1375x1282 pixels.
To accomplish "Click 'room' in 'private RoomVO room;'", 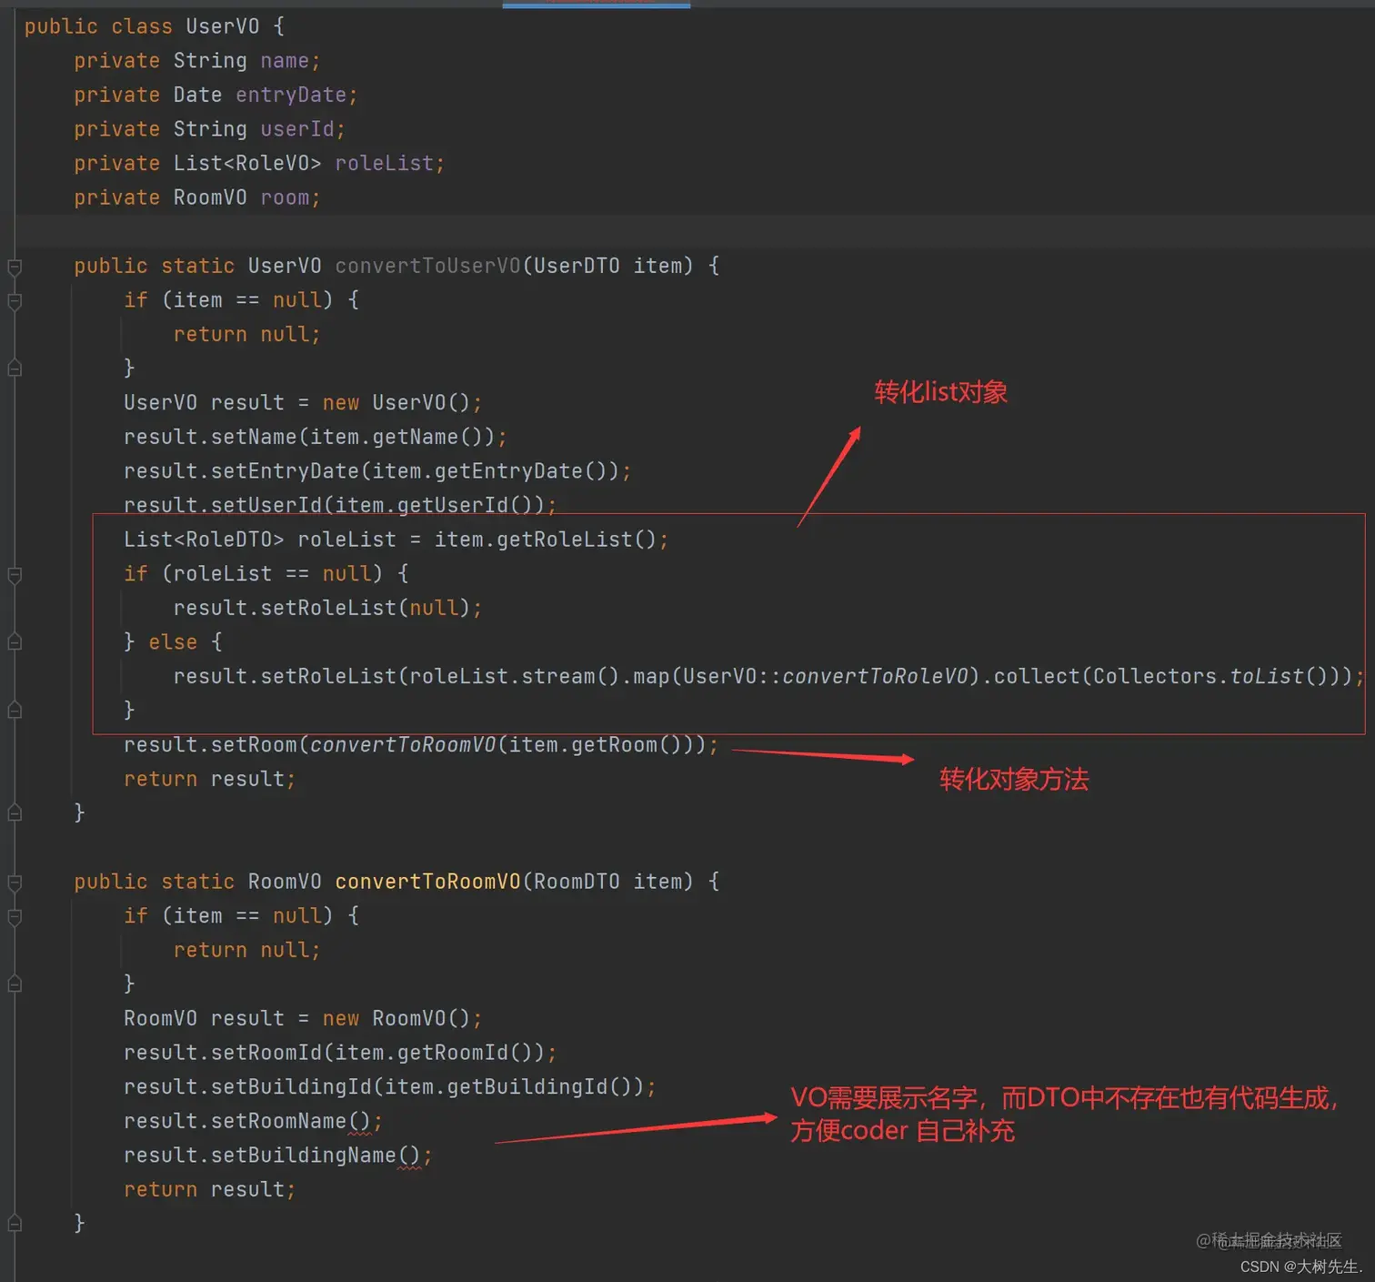I will point(285,197).
